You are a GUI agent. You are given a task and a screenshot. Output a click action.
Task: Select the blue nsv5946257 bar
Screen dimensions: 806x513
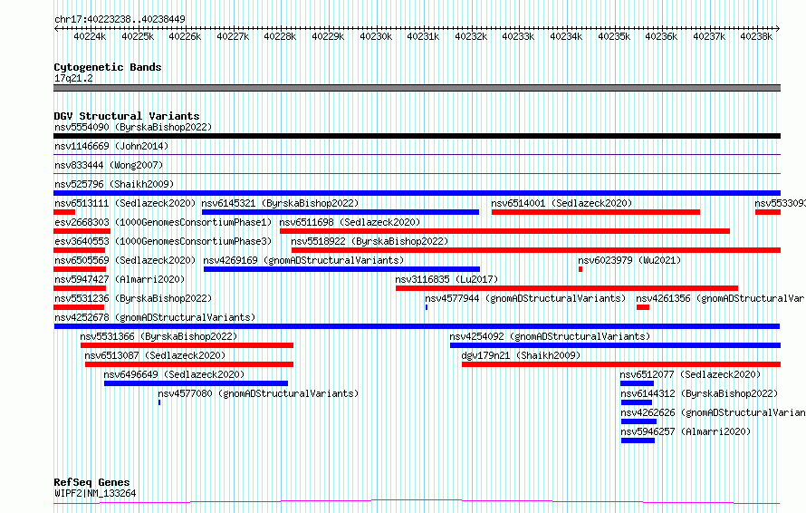coord(638,440)
